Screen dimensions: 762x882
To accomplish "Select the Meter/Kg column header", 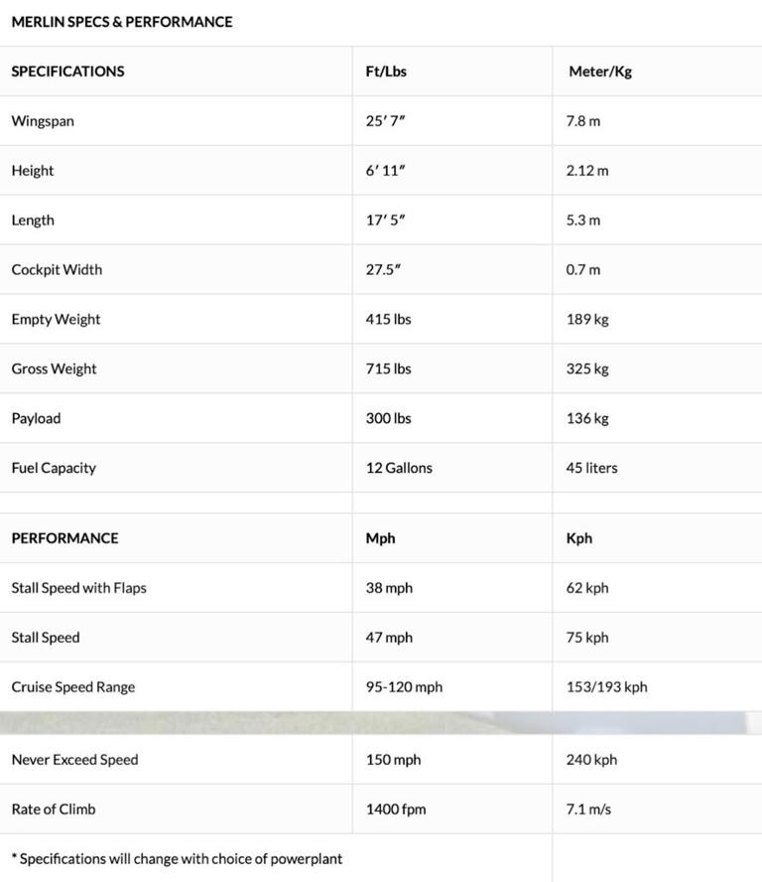I will click(600, 72).
